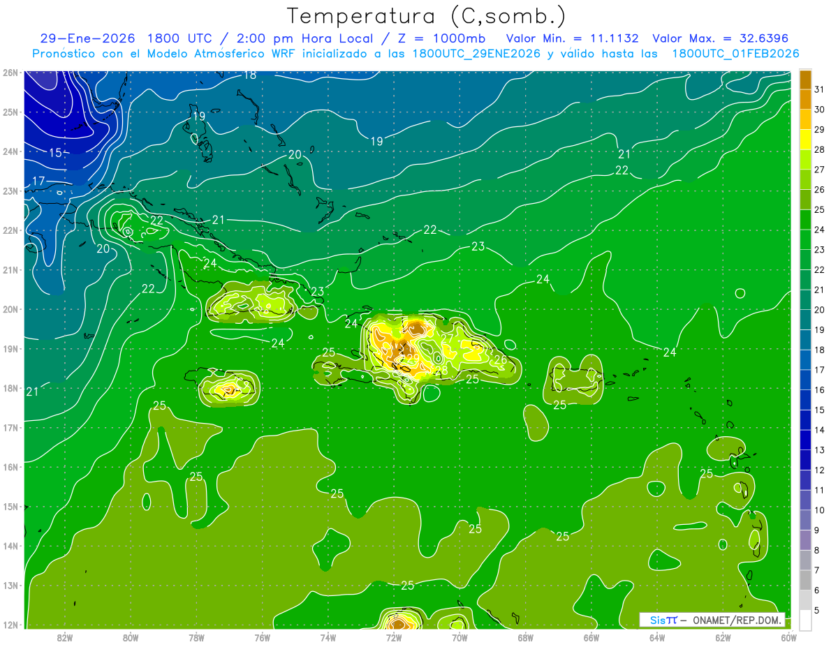This screenshot has height=647, width=838.
Task: Click the "18N" latitude axis label
Action: point(10,388)
